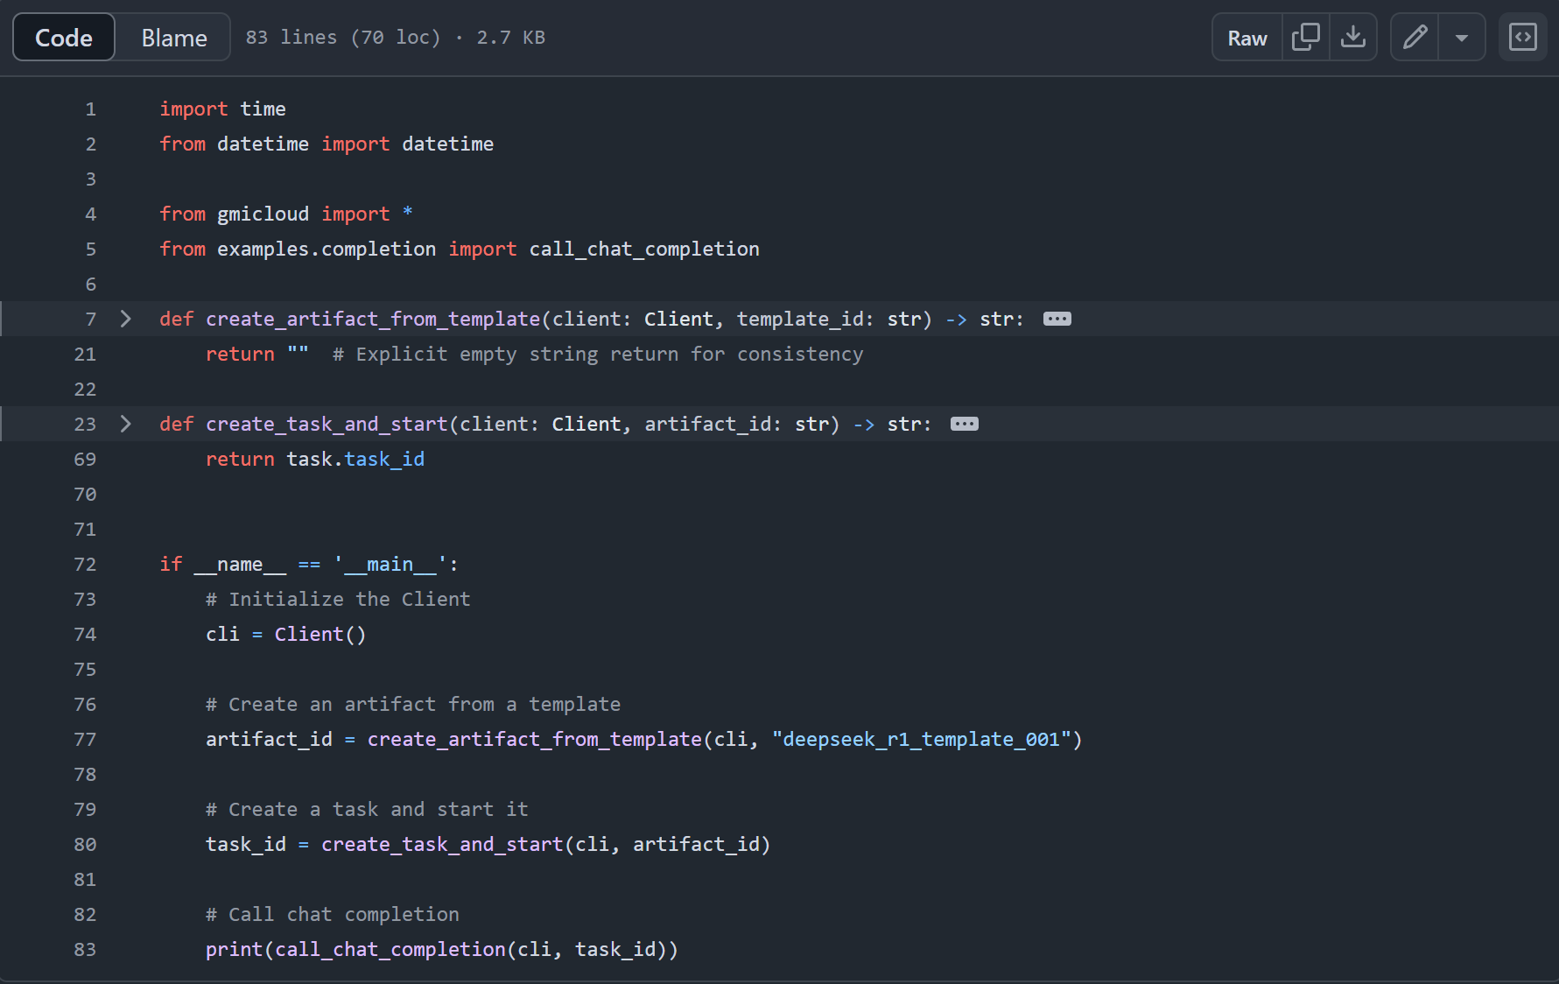The image size is (1559, 984).
Task: Click create_artifact_from_template call on line 77
Action: point(534,740)
